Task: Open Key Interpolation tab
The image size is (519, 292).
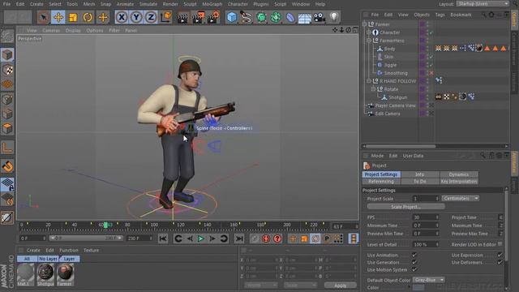Action: (x=459, y=182)
